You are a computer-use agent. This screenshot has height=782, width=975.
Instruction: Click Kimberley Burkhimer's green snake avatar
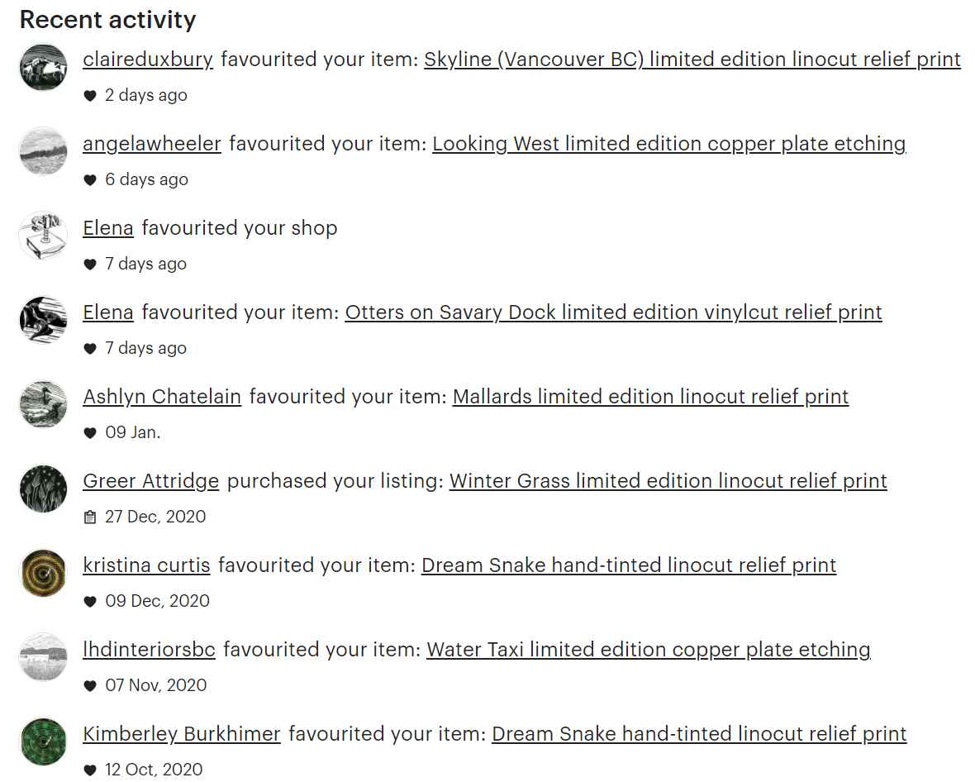tap(43, 741)
